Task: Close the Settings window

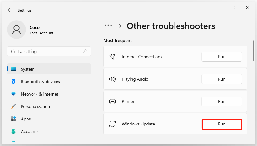Action: point(248,7)
